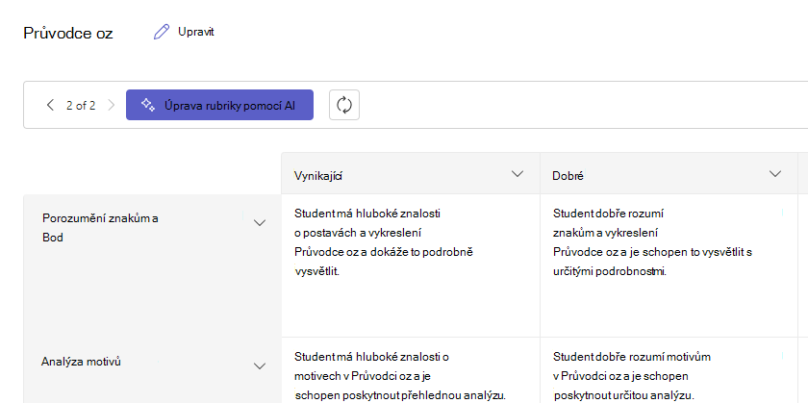Image resolution: width=808 pixels, height=403 pixels.
Task: Click Úprava rubriky pomocí AI button
Action: 219,105
